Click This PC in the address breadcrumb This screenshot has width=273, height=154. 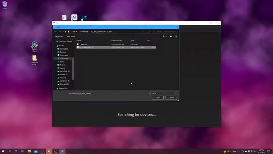coord(75,32)
